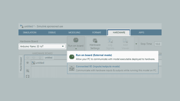
Task: Go to the APPS tab
Action: coord(142,33)
